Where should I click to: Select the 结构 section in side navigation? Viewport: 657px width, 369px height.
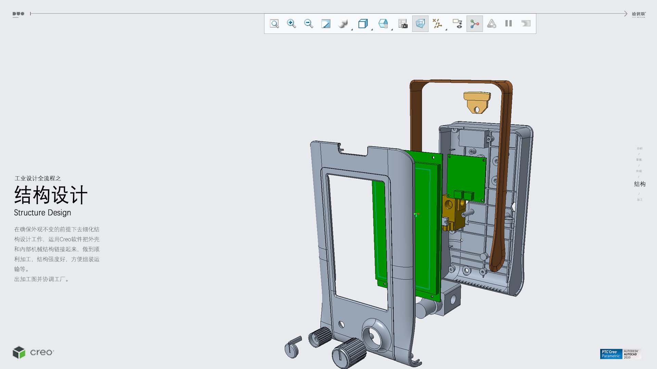640,184
